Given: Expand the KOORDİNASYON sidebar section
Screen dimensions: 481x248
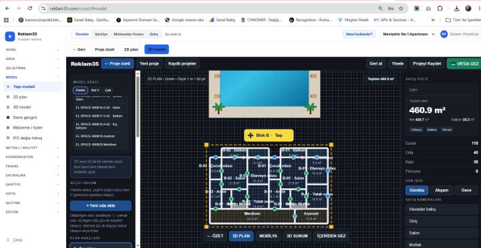Looking at the screenshot, I should coord(32,157).
